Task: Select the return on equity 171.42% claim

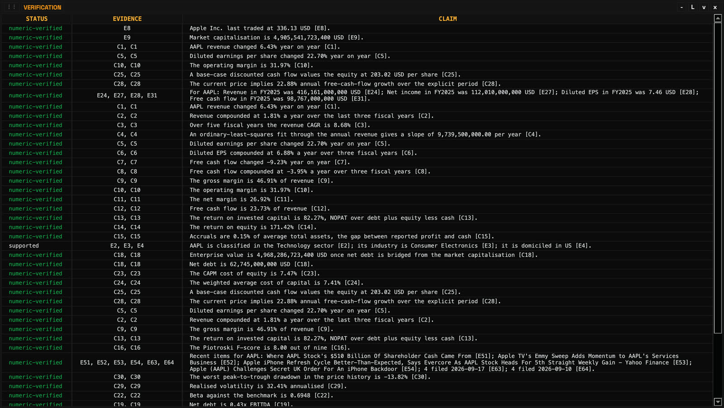Action: click(x=253, y=227)
